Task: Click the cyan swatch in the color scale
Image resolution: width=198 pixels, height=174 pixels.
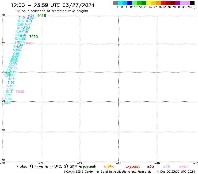Action: pyautogui.click(x=120, y=3)
